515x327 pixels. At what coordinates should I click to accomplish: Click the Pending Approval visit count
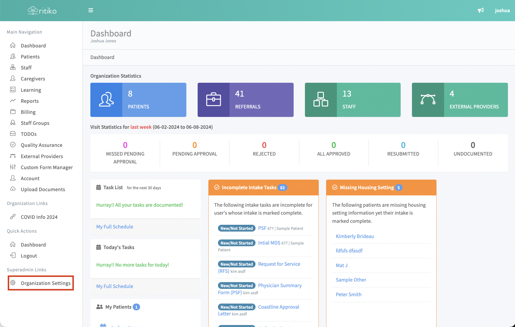[195, 145]
